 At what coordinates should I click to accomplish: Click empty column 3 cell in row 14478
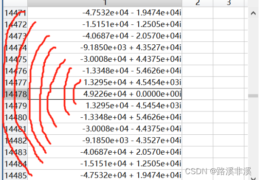tap(229, 94)
